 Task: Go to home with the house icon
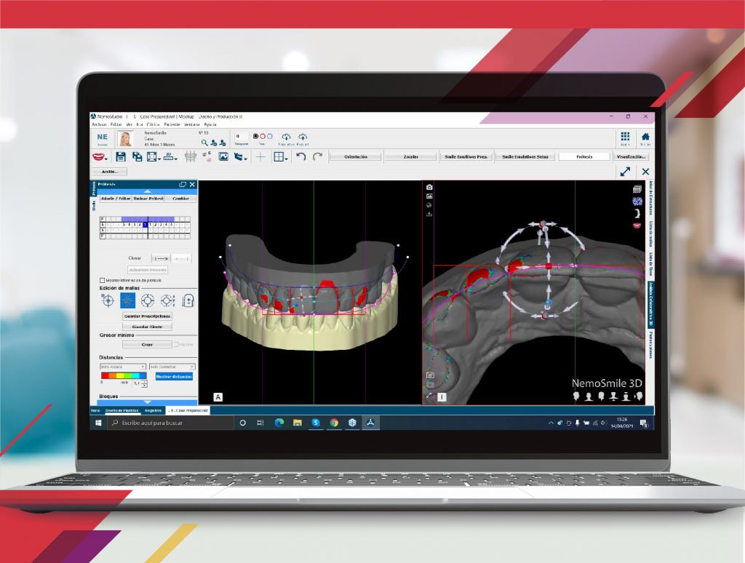[645, 137]
